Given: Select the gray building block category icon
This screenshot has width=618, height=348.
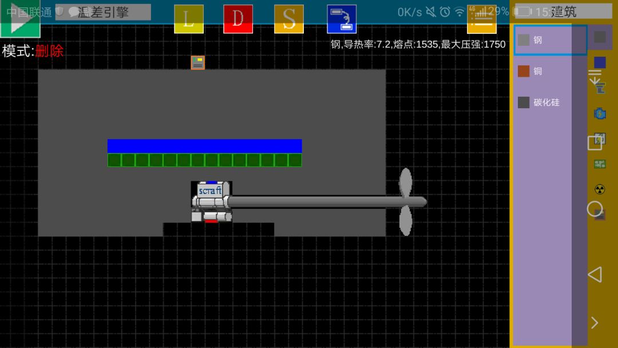Looking at the screenshot, I should click(x=600, y=37).
